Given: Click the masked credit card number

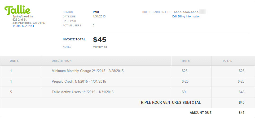Looking at the screenshot, I should pyautogui.click(x=190, y=12).
